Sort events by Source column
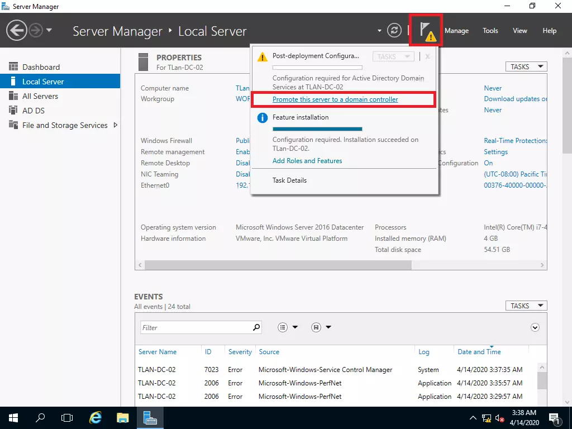This screenshot has width=572, height=429. pos(269,352)
